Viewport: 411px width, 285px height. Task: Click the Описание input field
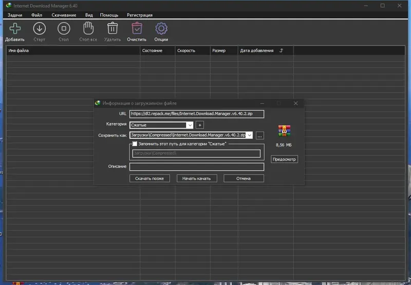tap(197, 167)
